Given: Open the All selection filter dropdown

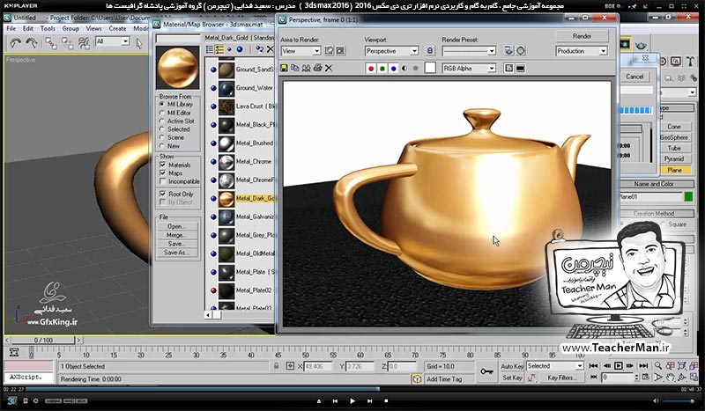Looking at the screenshot, I should (113, 41).
